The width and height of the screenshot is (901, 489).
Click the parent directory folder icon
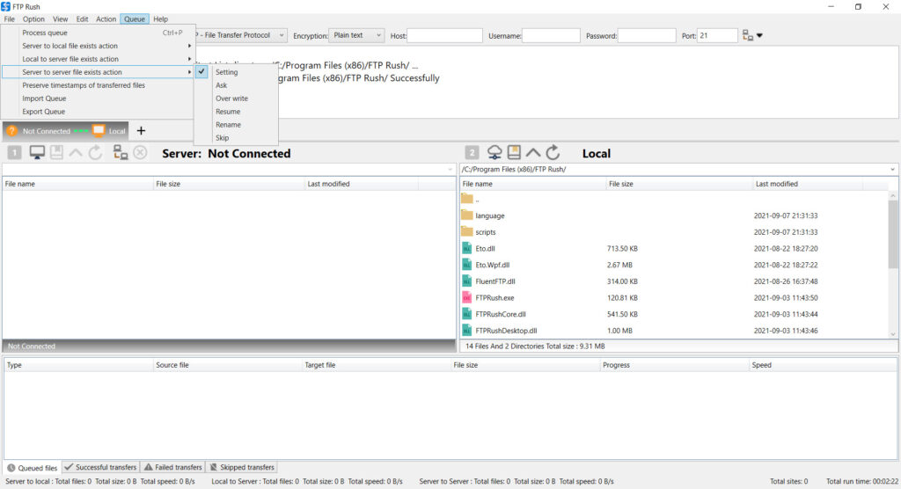(x=466, y=199)
